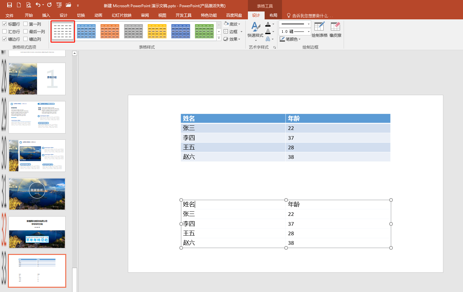
Task: Click the 年龄 header cell in blue table
Action: (x=338, y=118)
